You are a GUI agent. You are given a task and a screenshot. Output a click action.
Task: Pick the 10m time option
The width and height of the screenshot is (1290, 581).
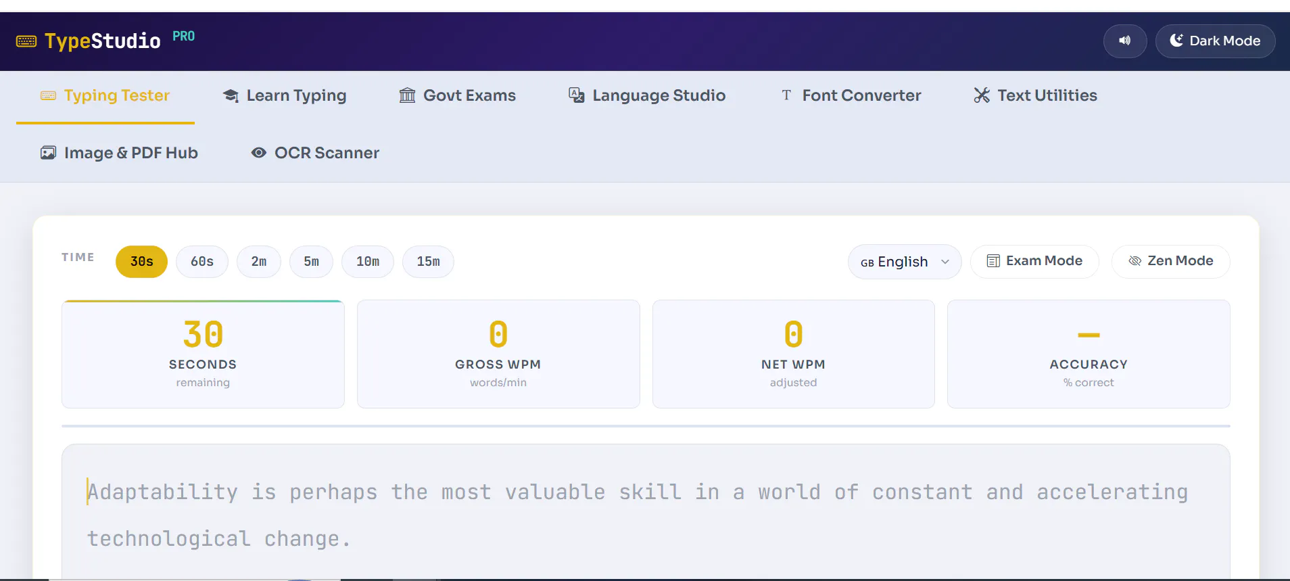[368, 262]
